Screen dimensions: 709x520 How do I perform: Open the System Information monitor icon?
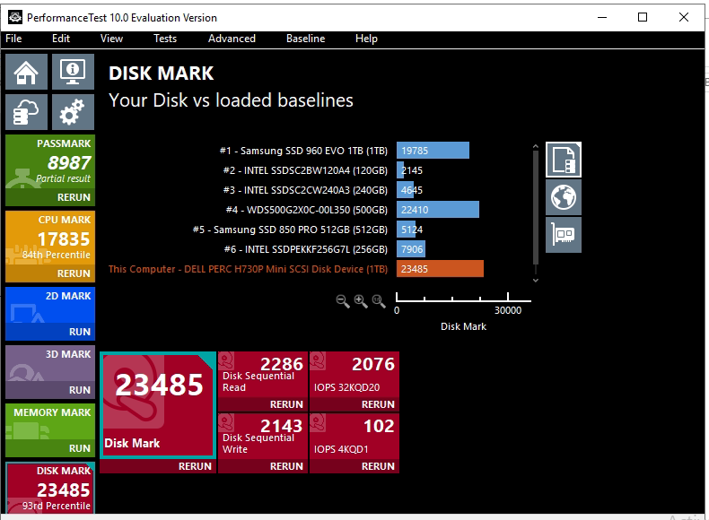(73, 72)
